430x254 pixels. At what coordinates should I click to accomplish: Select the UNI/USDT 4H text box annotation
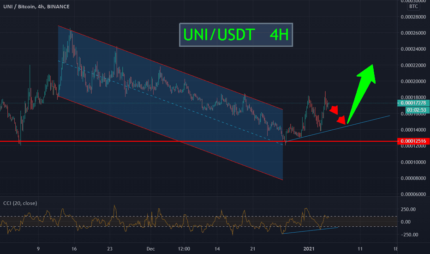pos(236,35)
